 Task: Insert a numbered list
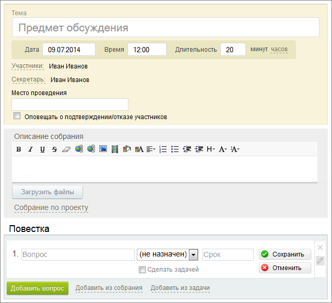163,149
